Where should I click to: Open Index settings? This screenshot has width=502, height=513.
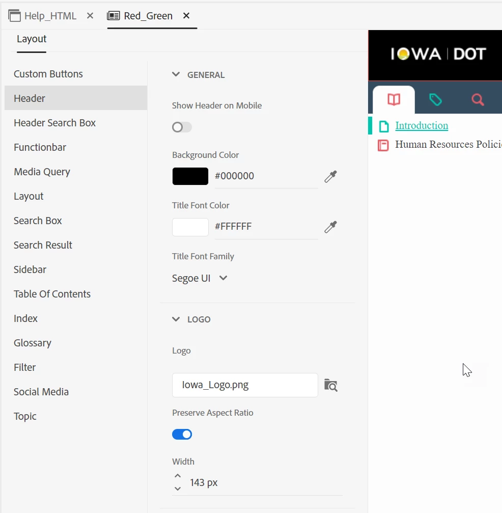pos(76,318)
